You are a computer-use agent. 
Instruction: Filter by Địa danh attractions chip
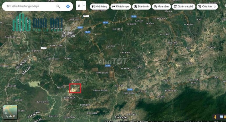[x=141, y=7]
